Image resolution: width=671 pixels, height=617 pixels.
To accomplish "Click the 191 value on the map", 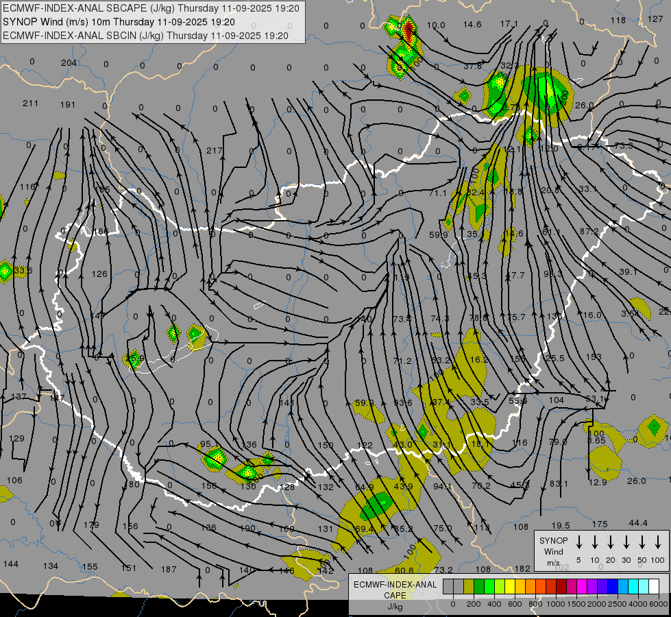I will tap(68, 104).
